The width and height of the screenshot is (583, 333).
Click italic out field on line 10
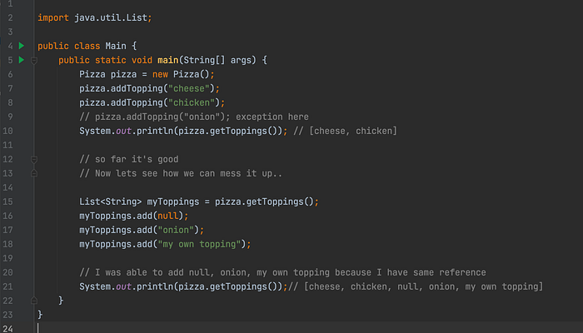coord(123,131)
